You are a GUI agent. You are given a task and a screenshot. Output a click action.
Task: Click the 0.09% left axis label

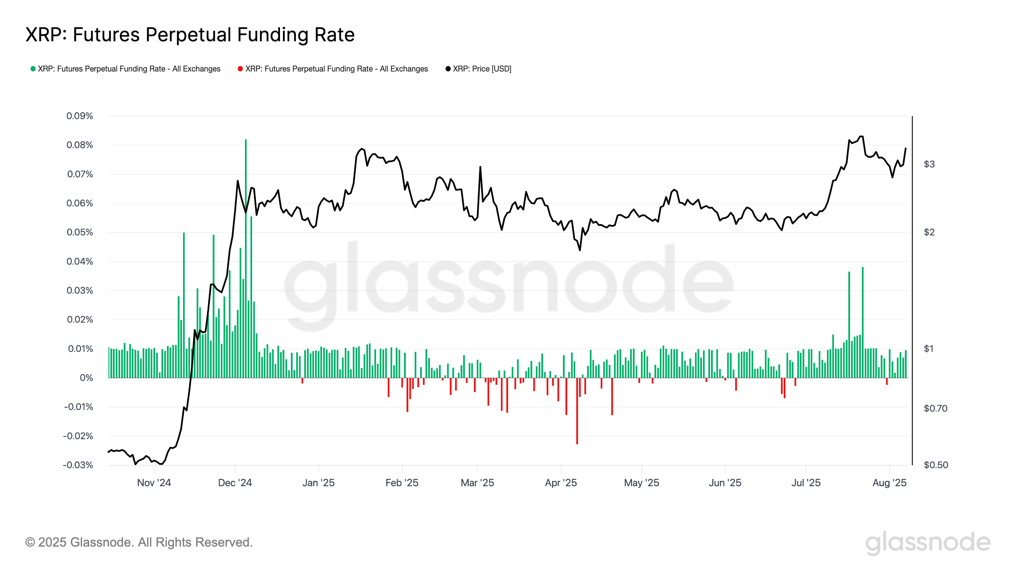(80, 116)
